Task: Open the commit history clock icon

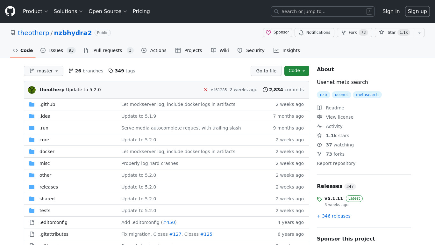Action: click(x=265, y=90)
